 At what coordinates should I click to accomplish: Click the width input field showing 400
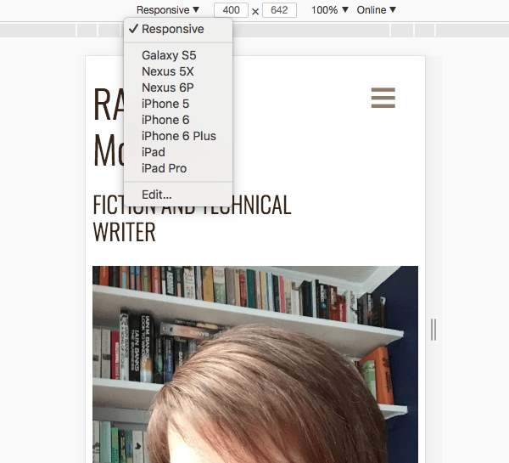click(231, 10)
